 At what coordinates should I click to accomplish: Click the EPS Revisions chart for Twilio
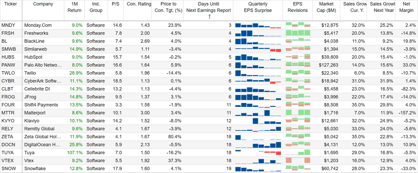pyautogui.click(x=298, y=73)
